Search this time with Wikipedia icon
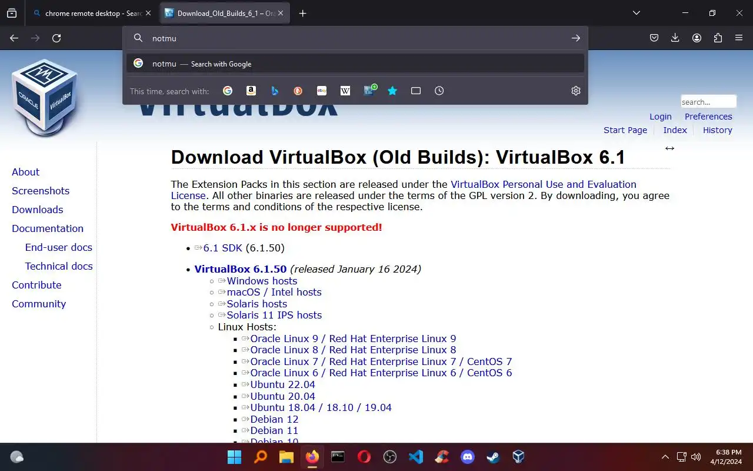The width and height of the screenshot is (753, 471). [x=345, y=91]
